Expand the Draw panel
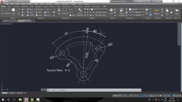182x102 pixels. point(13,18)
